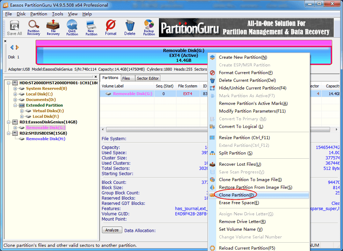
Task: Collapse RD1:EassosDiskGenius tree node
Action: pyautogui.click(x=8, y=122)
